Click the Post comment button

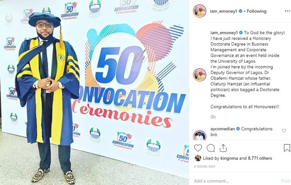coord(285,181)
